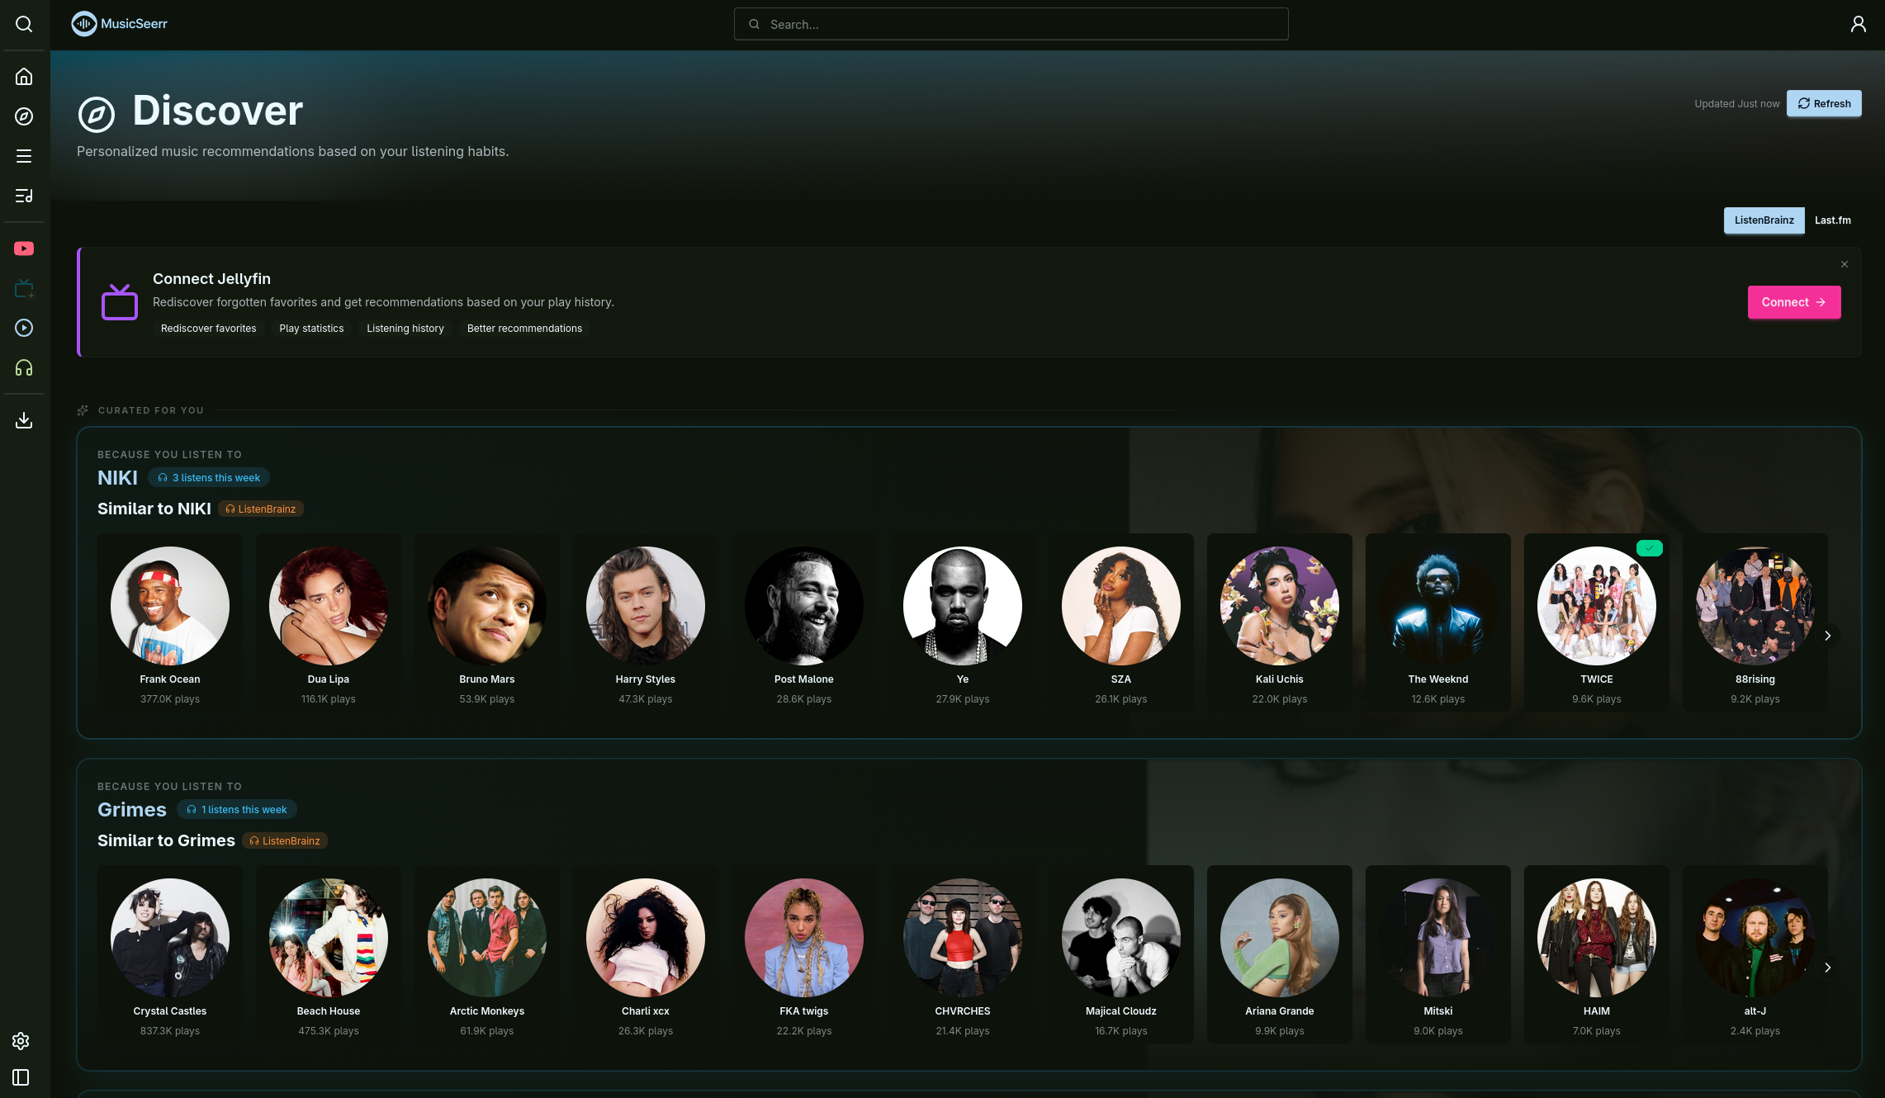This screenshot has width=1885, height=1098.
Task: Click the MusicSeerr logo
Action: 120,24
